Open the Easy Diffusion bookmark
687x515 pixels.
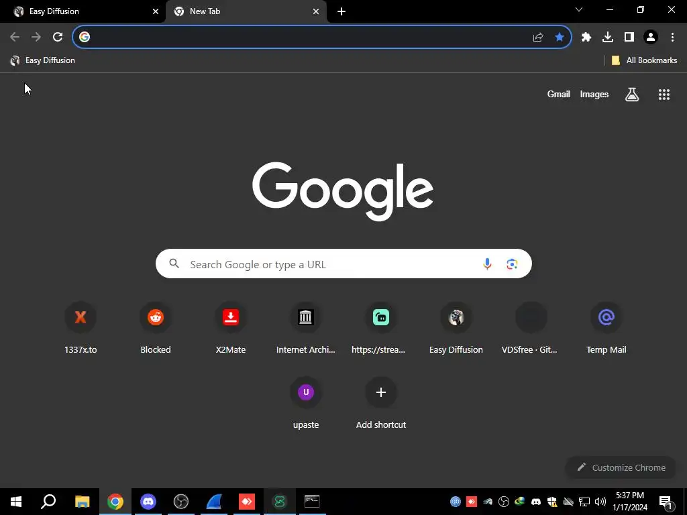tap(43, 60)
